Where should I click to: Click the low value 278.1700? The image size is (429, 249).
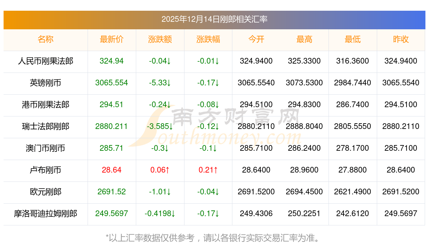coord(353,148)
